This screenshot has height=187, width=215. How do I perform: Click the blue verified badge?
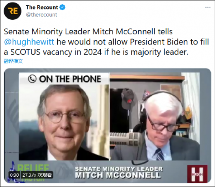click(x=62, y=7)
